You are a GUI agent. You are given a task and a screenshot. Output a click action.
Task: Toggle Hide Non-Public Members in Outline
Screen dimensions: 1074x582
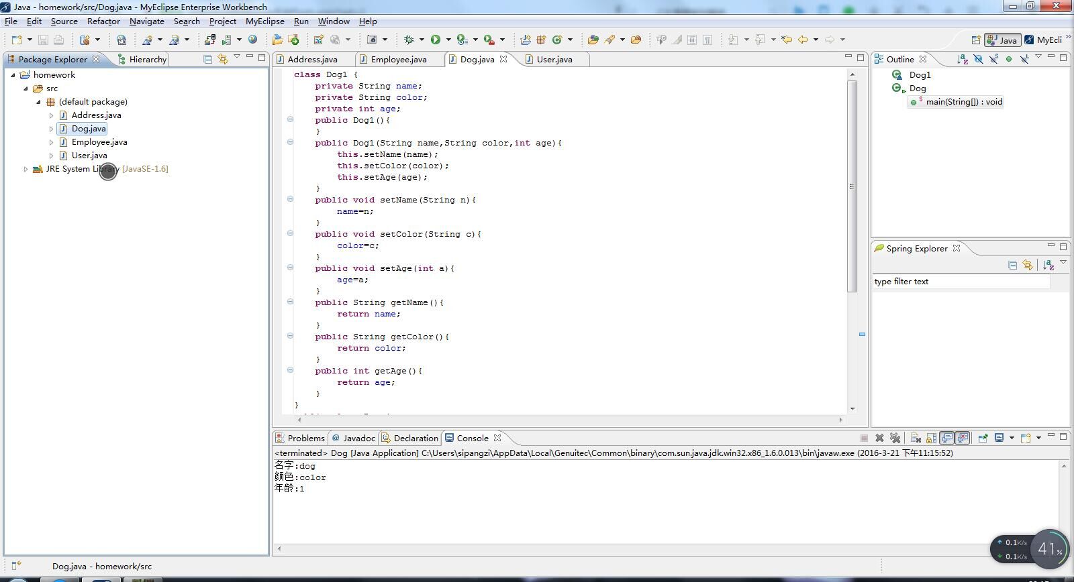click(x=1009, y=59)
